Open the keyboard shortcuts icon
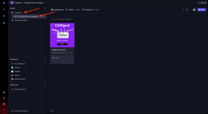208x114 pixels. pyautogui.click(x=4, y=104)
